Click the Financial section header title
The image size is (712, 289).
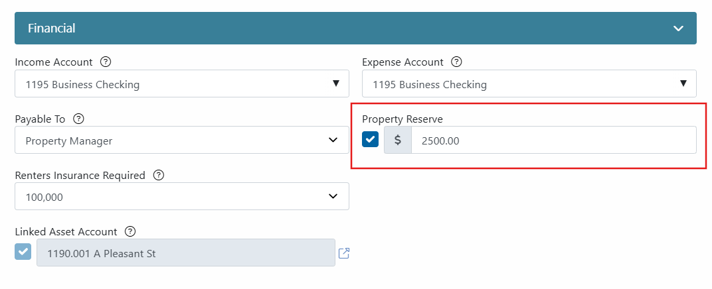51,29
